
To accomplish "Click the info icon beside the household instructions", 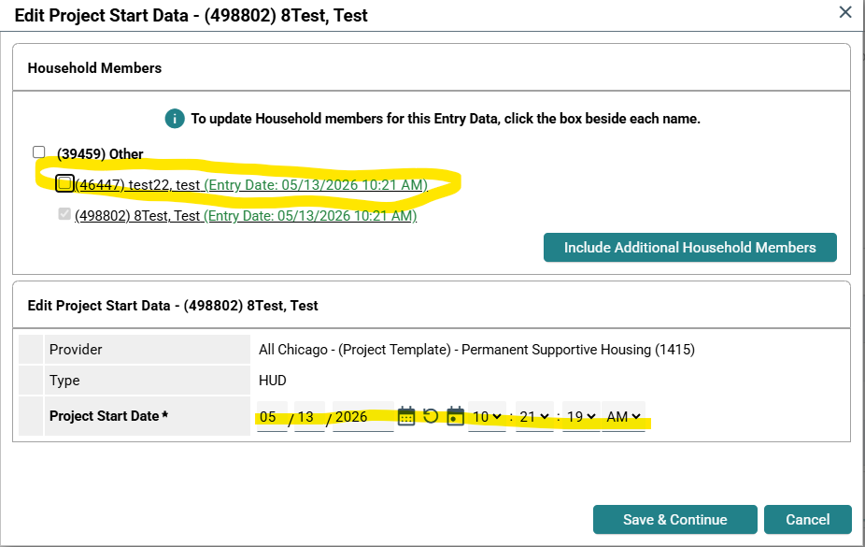I will point(175,119).
